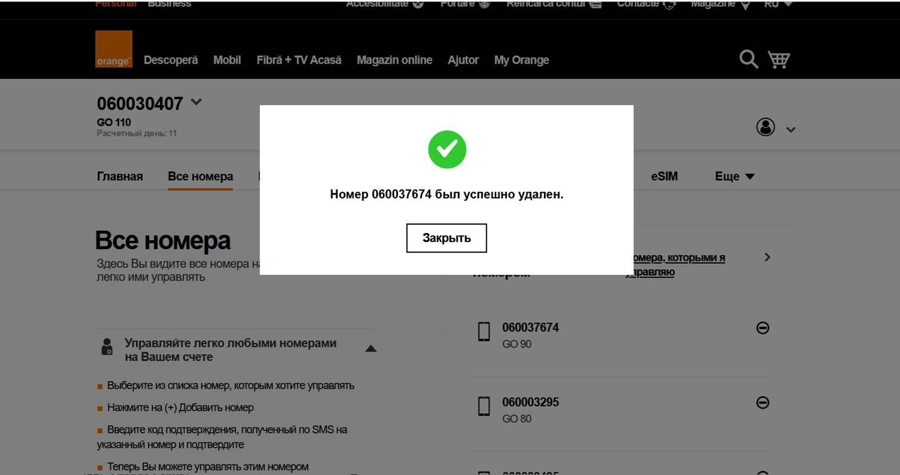Screen dimensions: 900x475
Task: Open Magazin online in navigation
Action: coord(394,60)
